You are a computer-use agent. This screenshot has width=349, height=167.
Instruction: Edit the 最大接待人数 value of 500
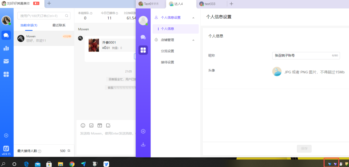pos(69,151)
